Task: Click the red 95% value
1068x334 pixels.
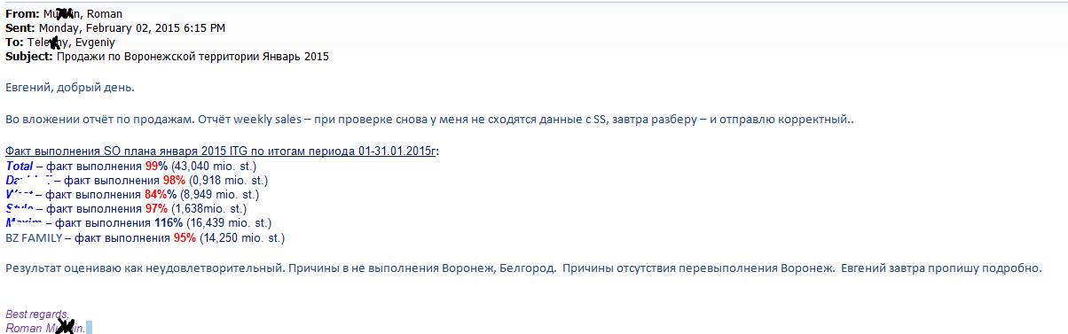Action: 185,237
